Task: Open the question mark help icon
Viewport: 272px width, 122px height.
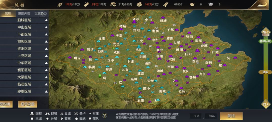Action: (x=104, y=115)
